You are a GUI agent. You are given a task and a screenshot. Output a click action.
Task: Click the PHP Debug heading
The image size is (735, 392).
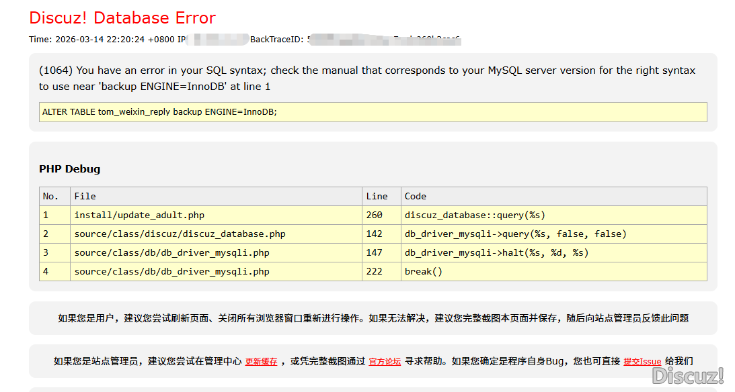(69, 169)
